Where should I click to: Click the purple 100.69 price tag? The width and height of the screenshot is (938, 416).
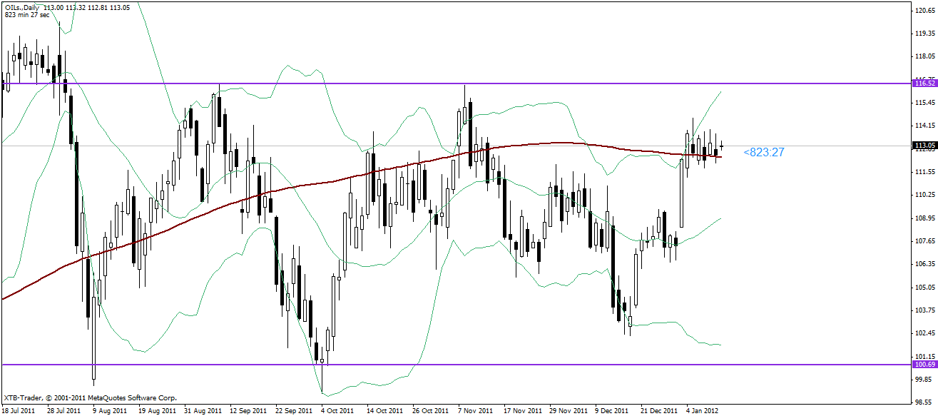pos(925,365)
